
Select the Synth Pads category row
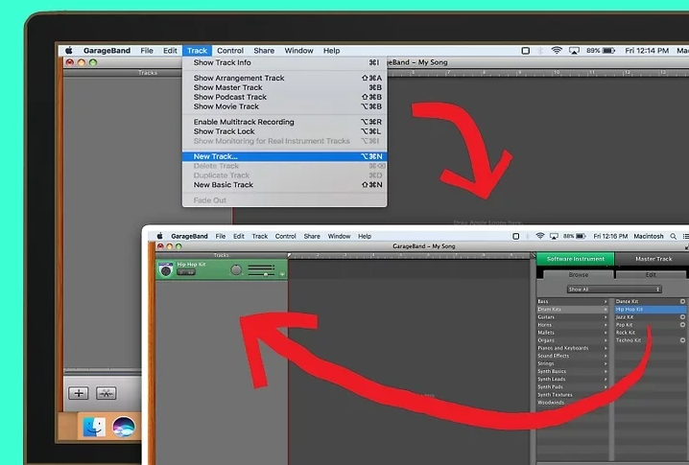[x=573, y=386]
